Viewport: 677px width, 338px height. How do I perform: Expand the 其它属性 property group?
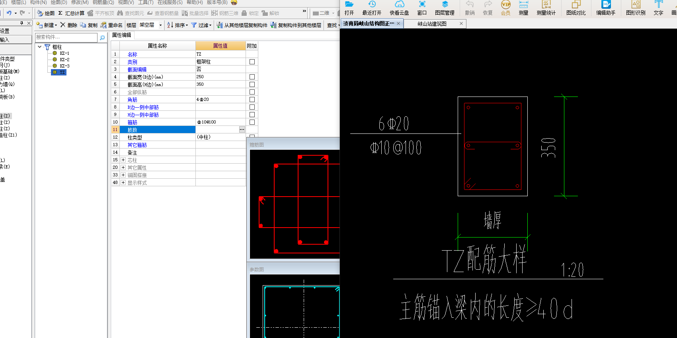click(123, 167)
